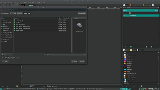
Task: Click edit gradient pencil icon
Action: tap(127, 86)
